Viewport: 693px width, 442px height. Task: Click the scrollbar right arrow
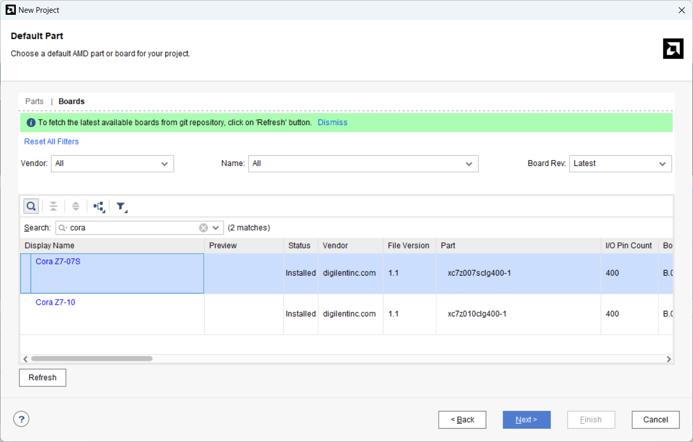(669, 359)
